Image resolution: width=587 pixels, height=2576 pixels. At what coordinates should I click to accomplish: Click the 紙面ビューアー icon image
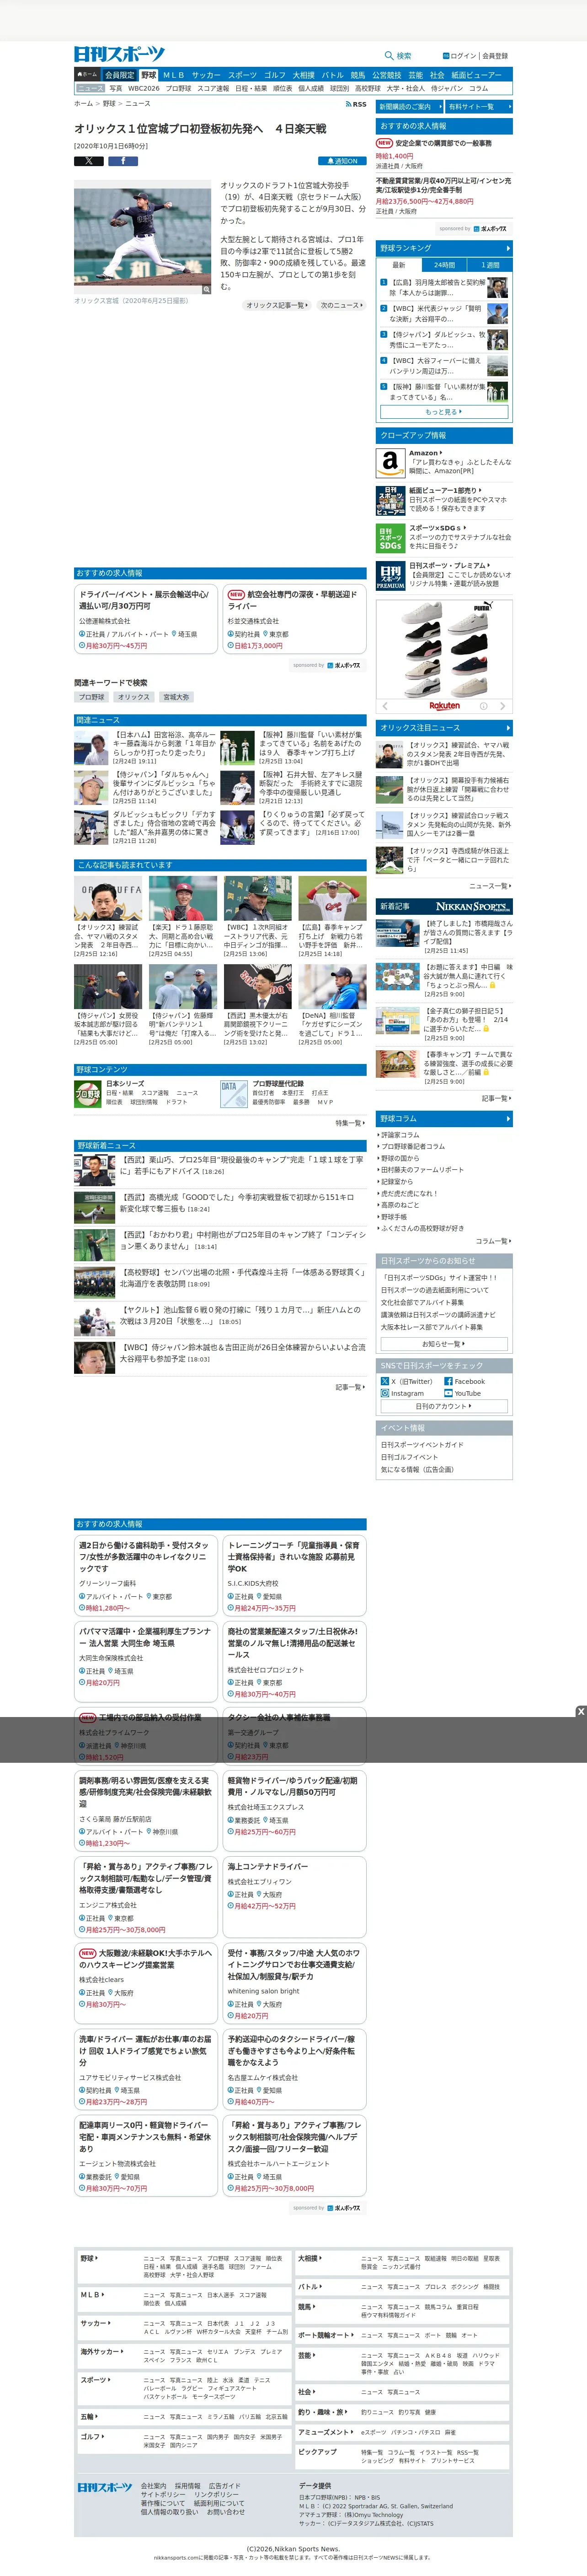click(390, 500)
